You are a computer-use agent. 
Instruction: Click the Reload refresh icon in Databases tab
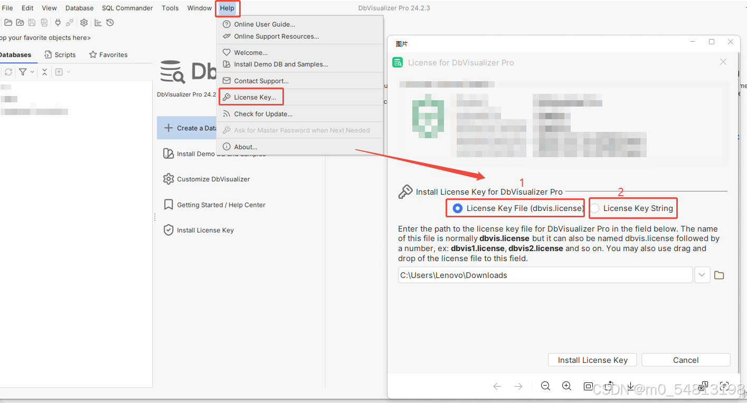(8, 72)
